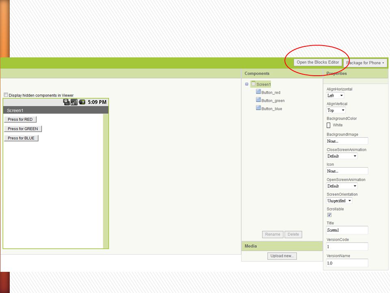390x293 pixels.
Task: Click the signal strength icon in phone status bar
Action: click(74, 102)
